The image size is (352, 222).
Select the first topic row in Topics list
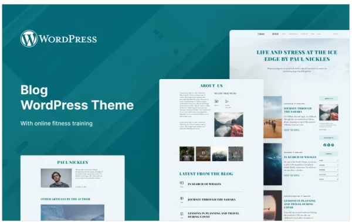(329, 160)
